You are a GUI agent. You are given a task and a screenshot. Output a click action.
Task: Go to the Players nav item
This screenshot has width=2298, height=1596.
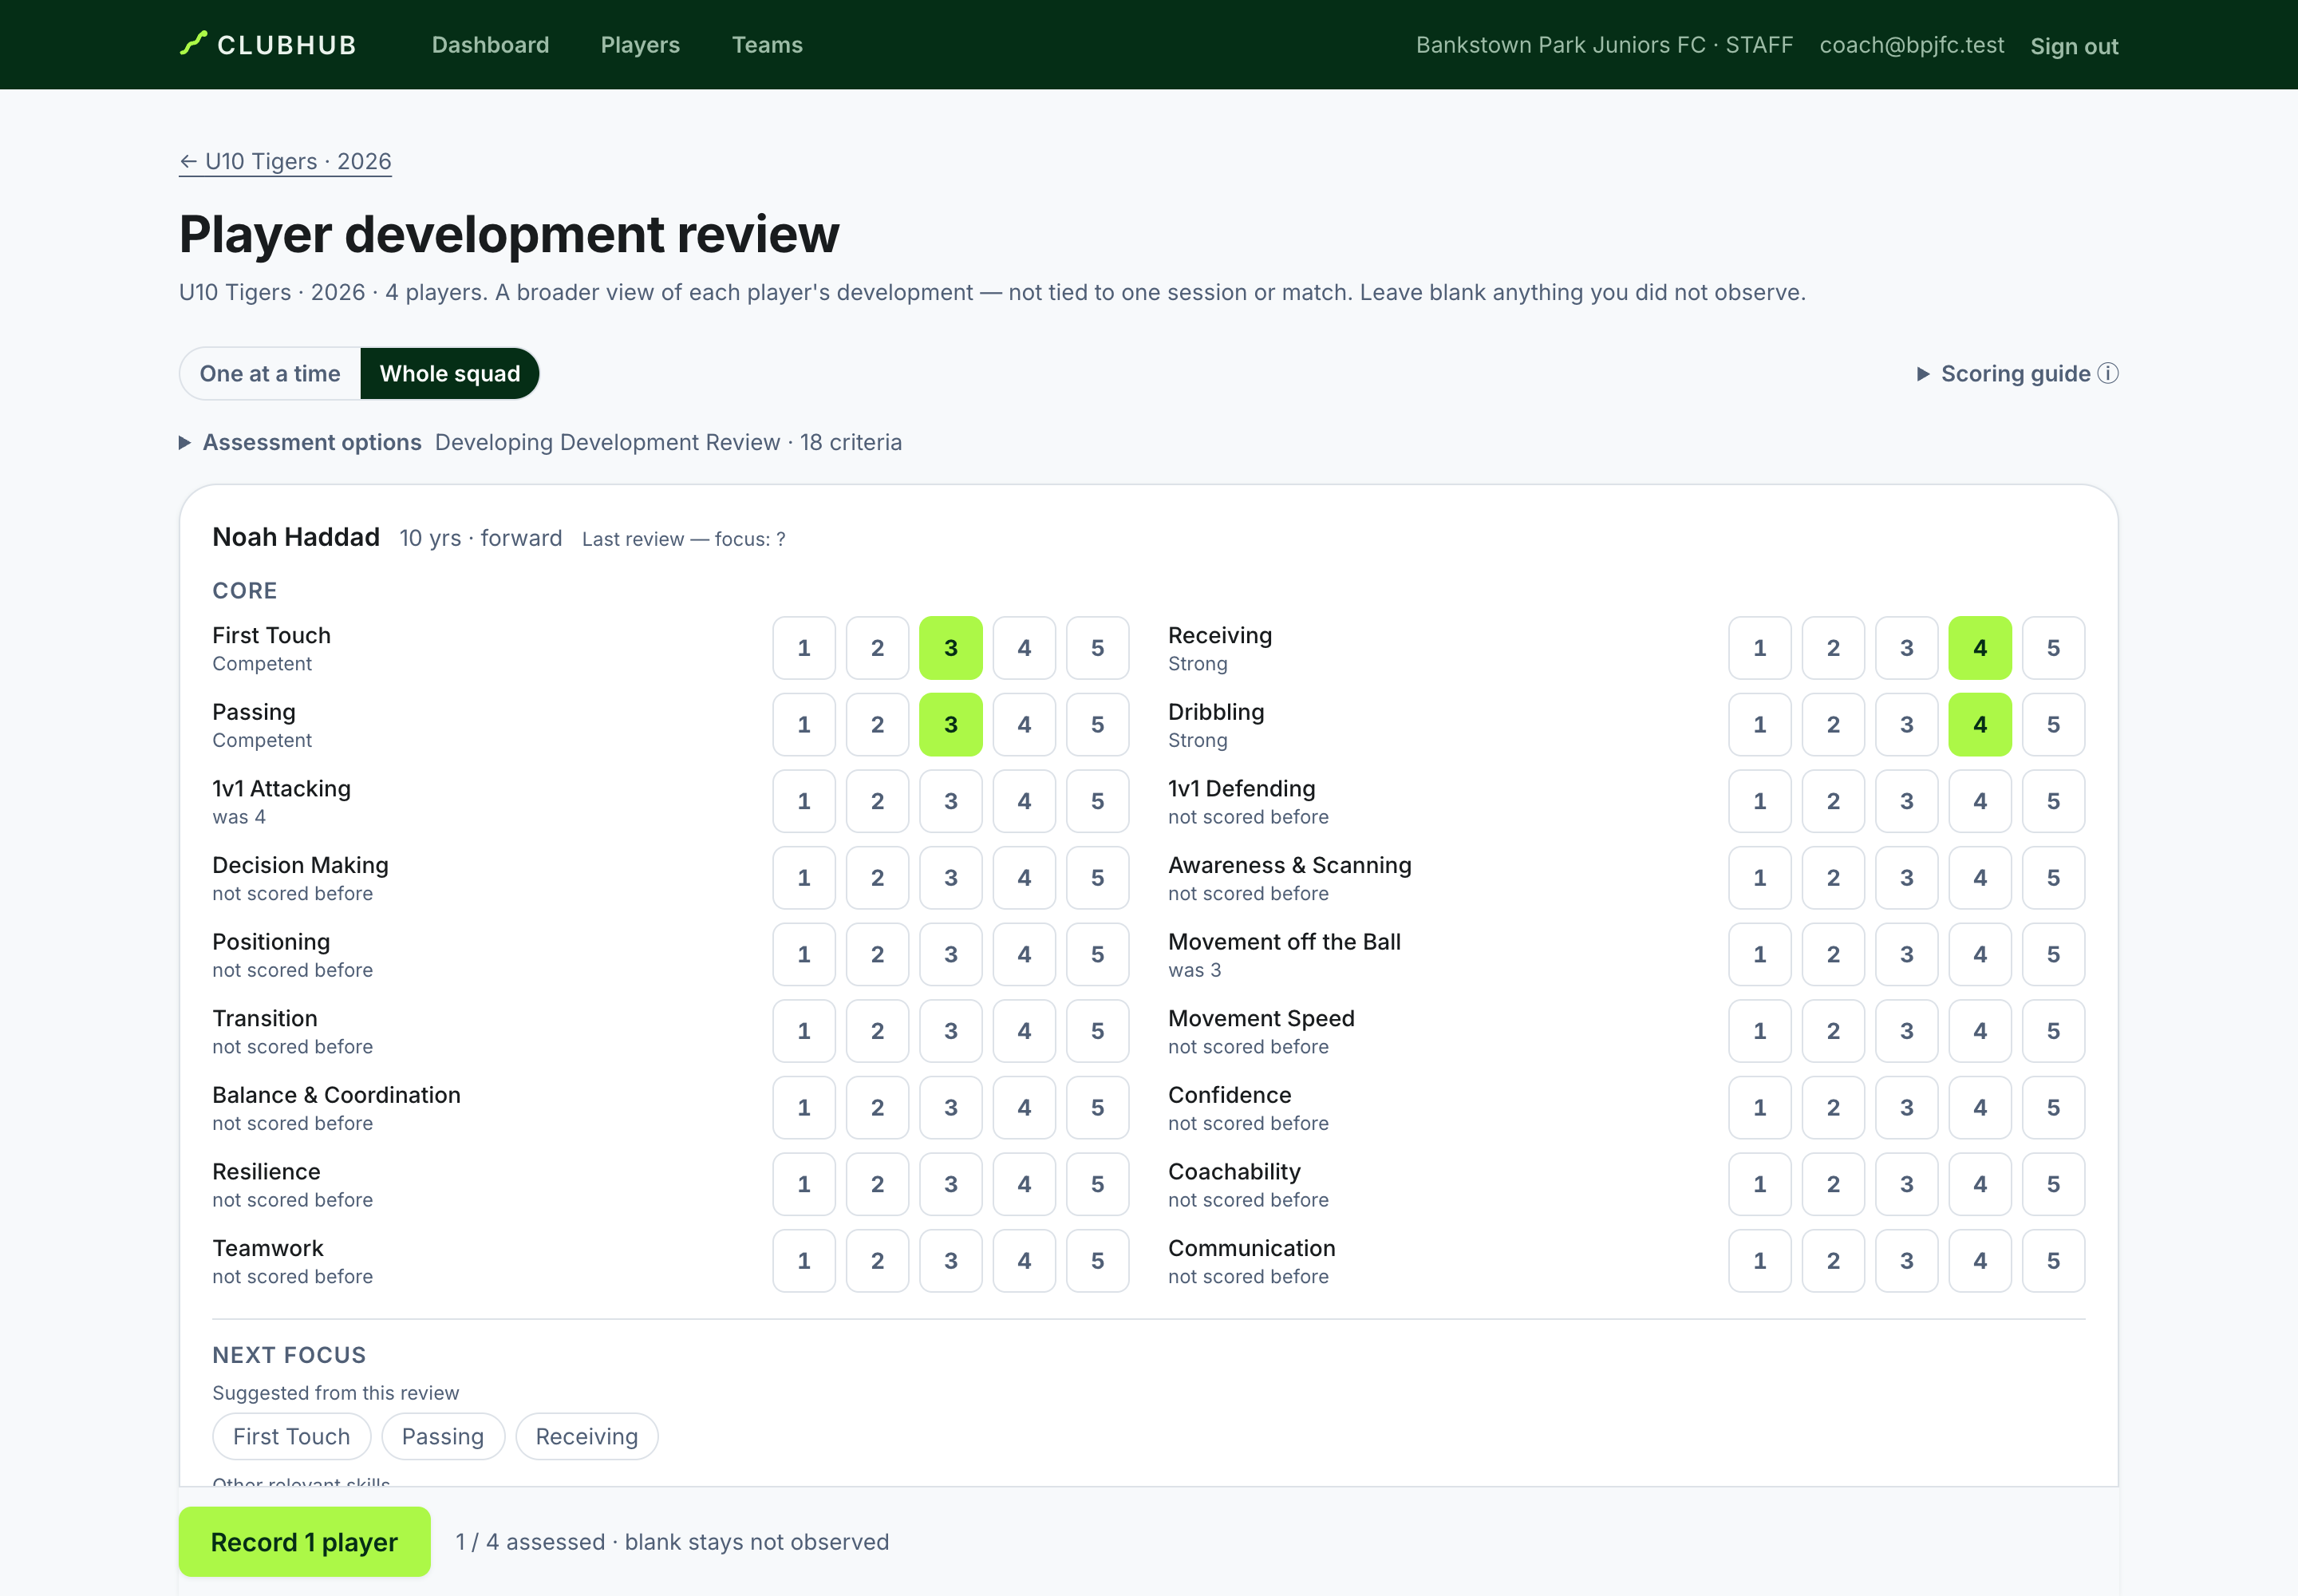pyautogui.click(x=640, y=45)
